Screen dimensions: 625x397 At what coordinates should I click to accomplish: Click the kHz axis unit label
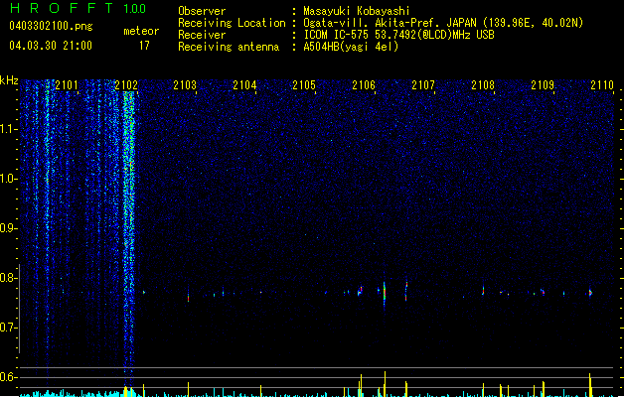(x=9, y=80)
